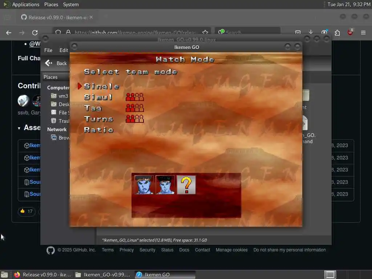Click the Tag team member count icons

pyautogui.click(x=135, y=108)
